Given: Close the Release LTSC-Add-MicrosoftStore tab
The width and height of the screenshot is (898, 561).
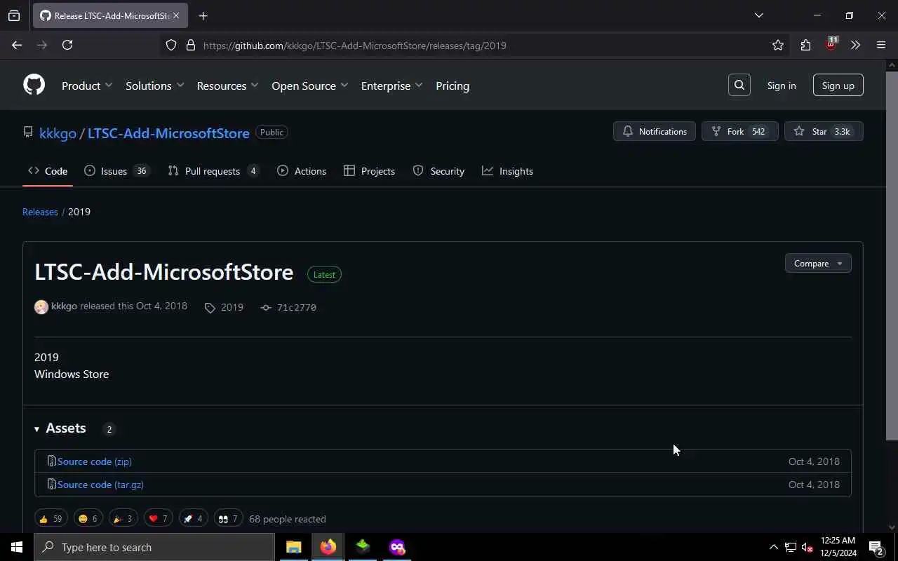Looking at the screenshot, I should pos(176,15).
